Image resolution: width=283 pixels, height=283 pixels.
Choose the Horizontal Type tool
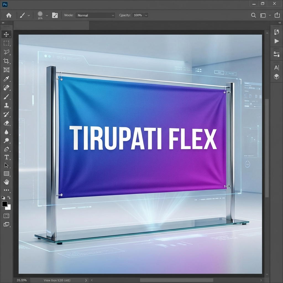6,157
